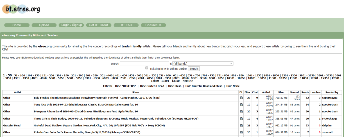Image resolution: width=344 pixels, height=137 pixels.
Task: Go to results page 101 - 150
Action: (33, 75)
